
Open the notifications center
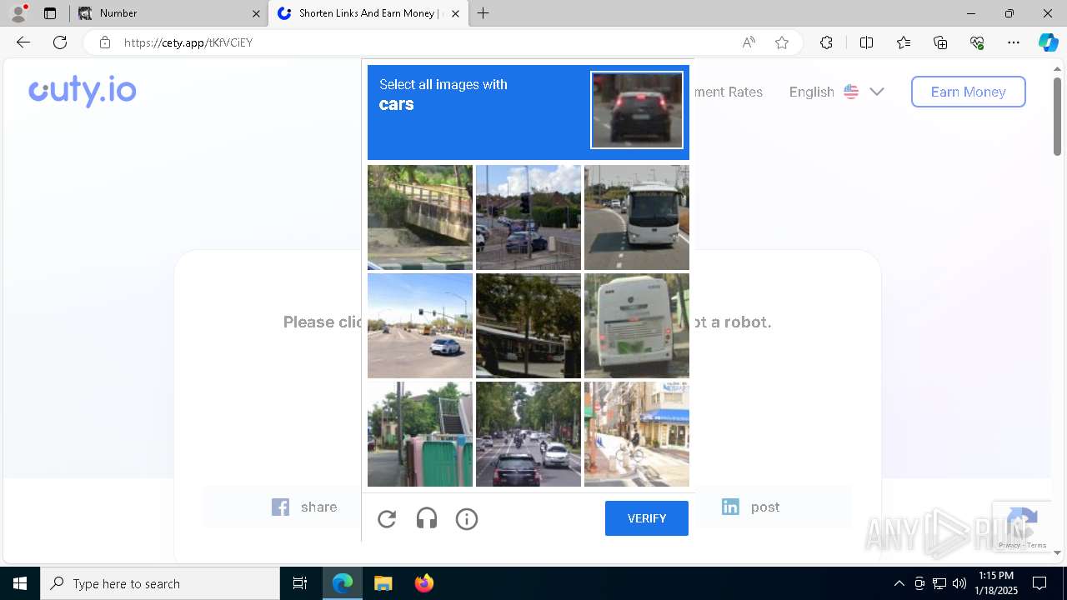[1040, 583]
